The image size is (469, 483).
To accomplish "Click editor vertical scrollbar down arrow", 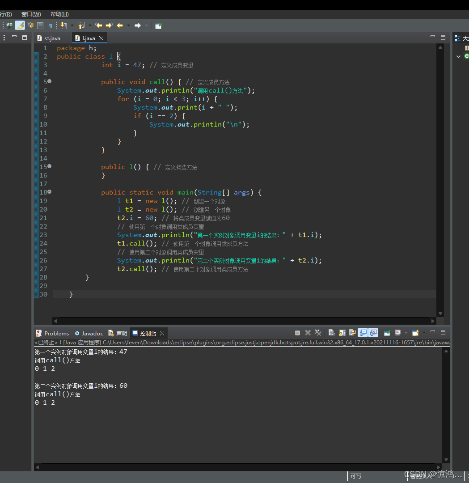I will click(440, 314).
